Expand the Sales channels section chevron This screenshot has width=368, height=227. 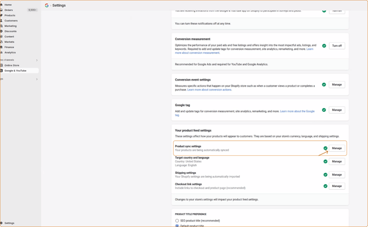37,60
